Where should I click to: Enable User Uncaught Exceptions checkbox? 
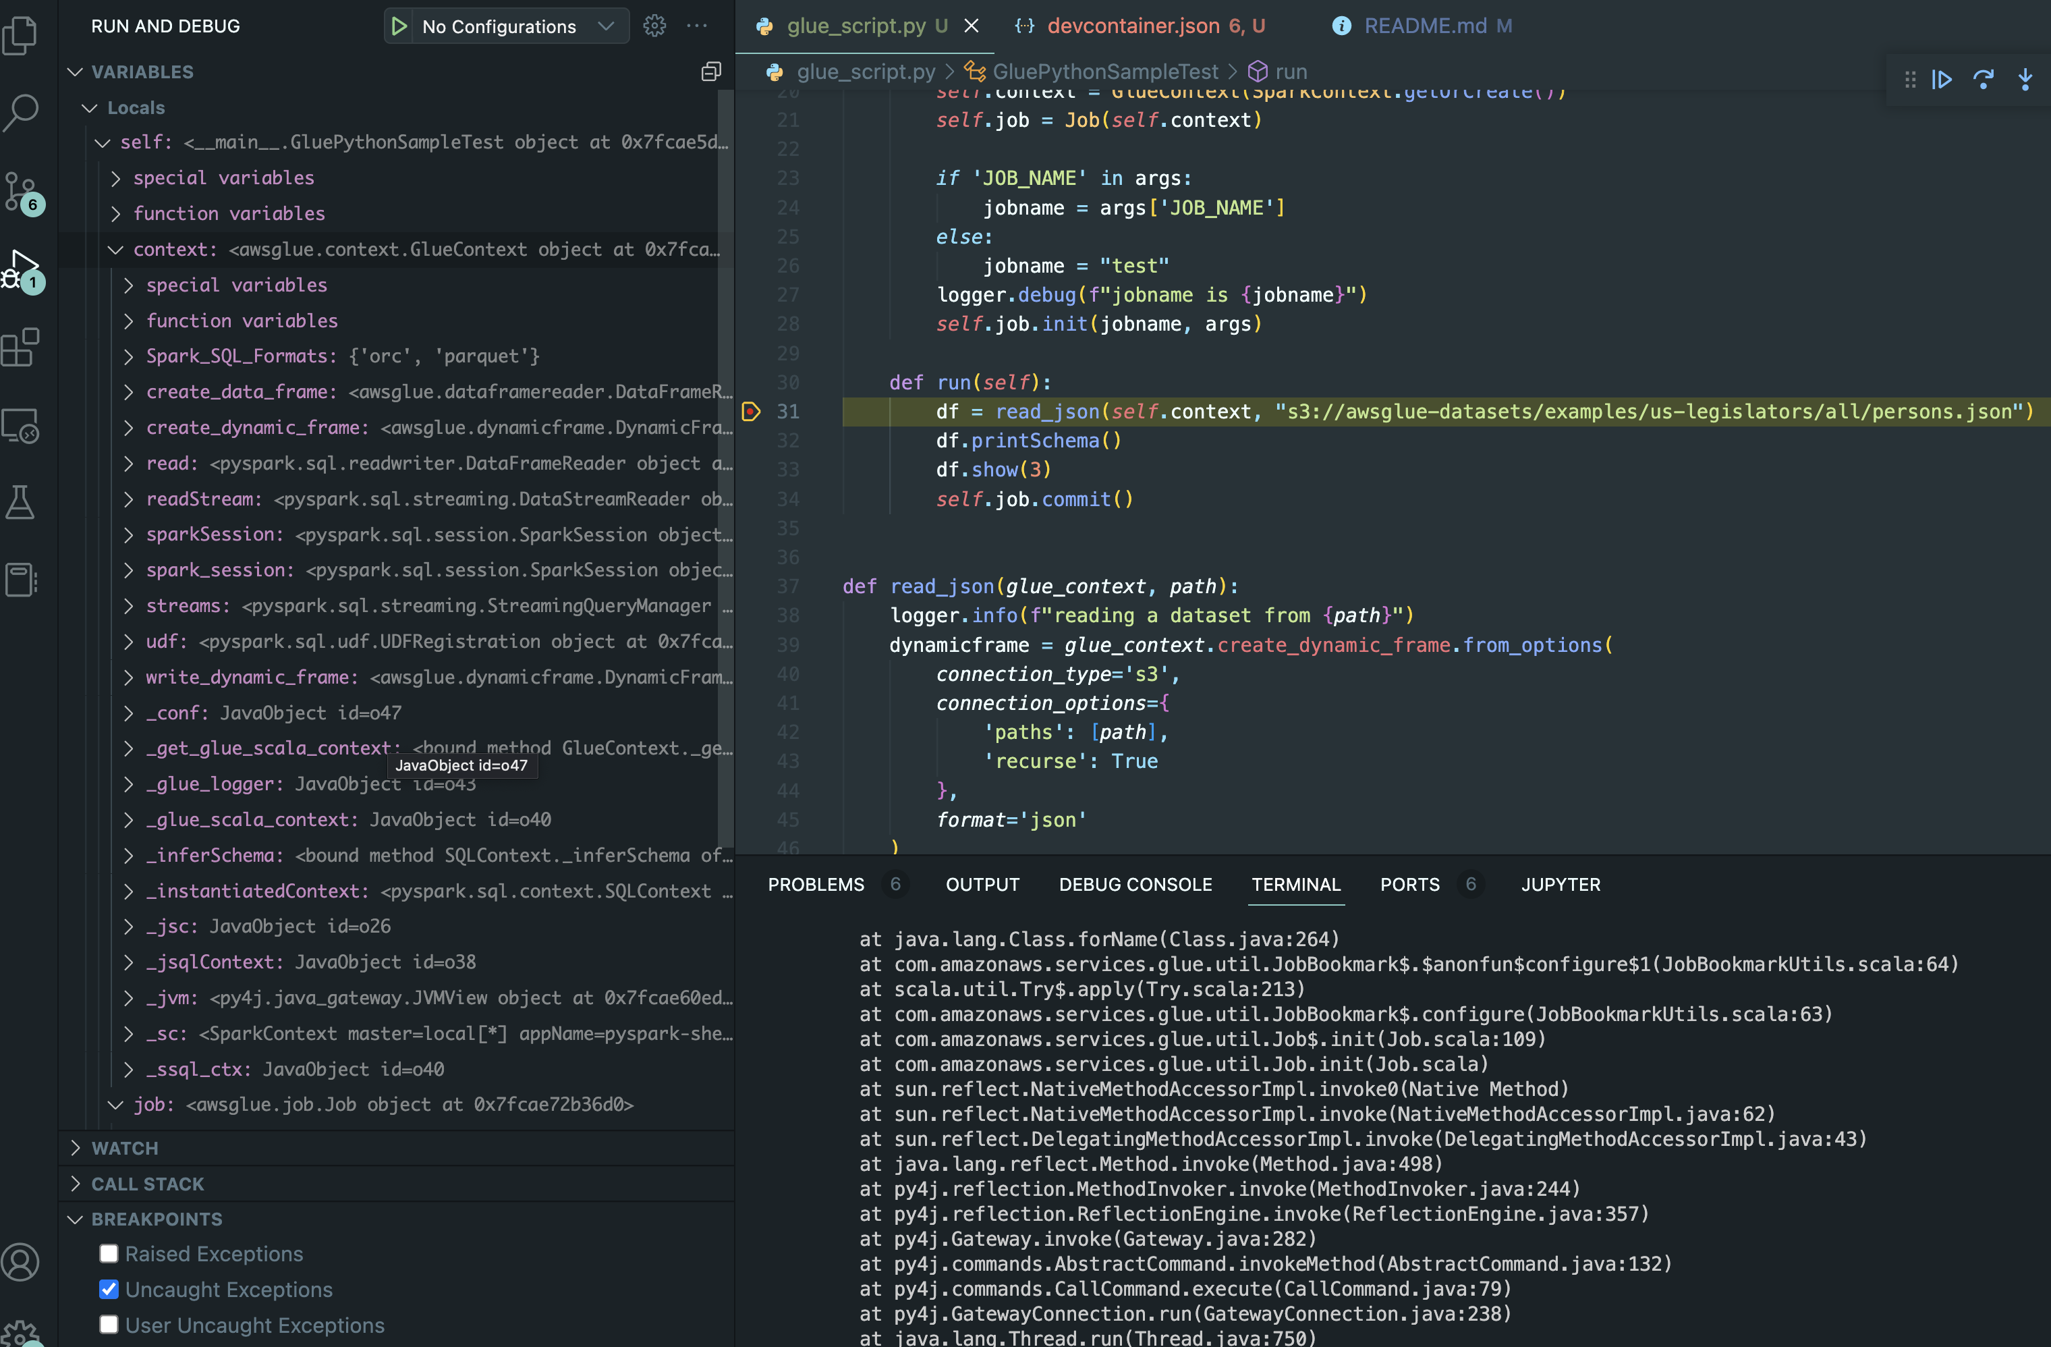tap(109, 1325)
